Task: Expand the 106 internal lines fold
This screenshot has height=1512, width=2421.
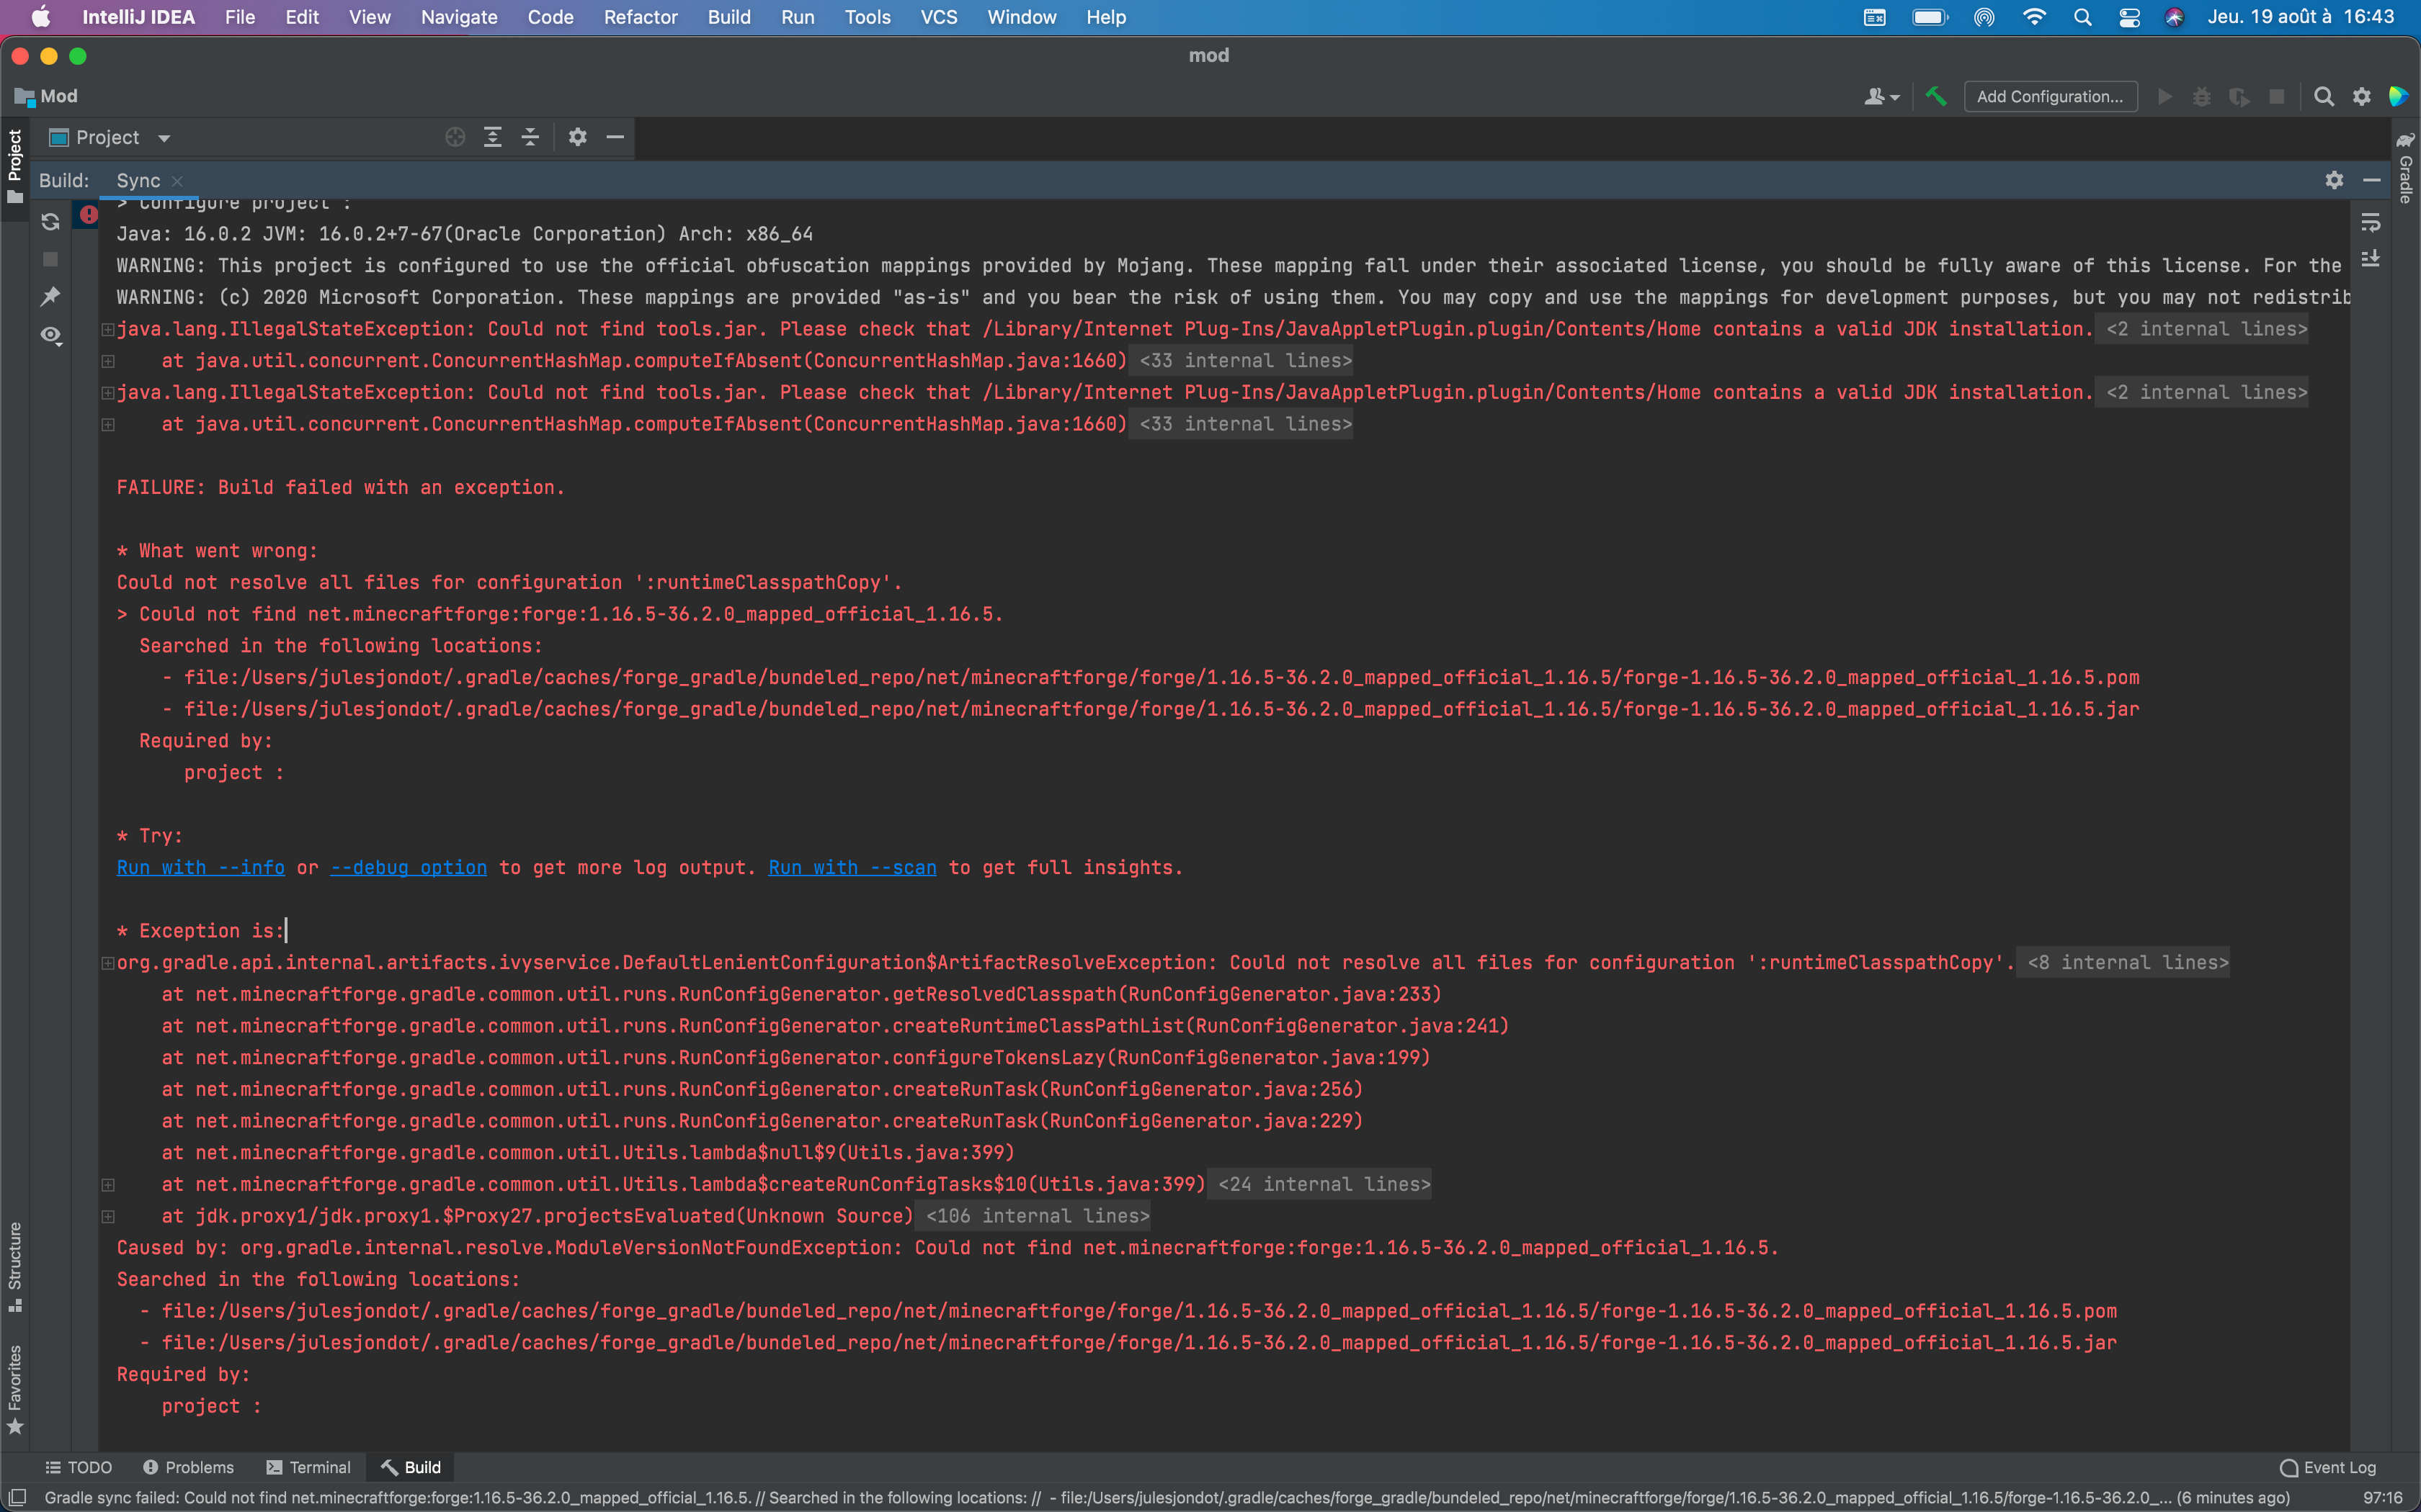Action: coord(1036,1216)
